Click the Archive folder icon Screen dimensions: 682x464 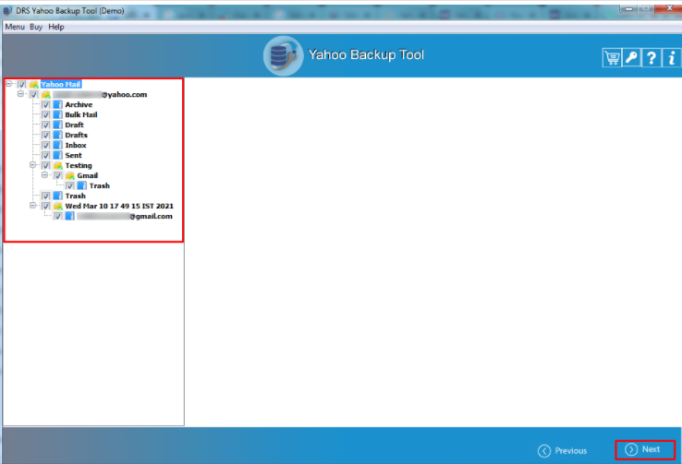[x=58, y=104]
